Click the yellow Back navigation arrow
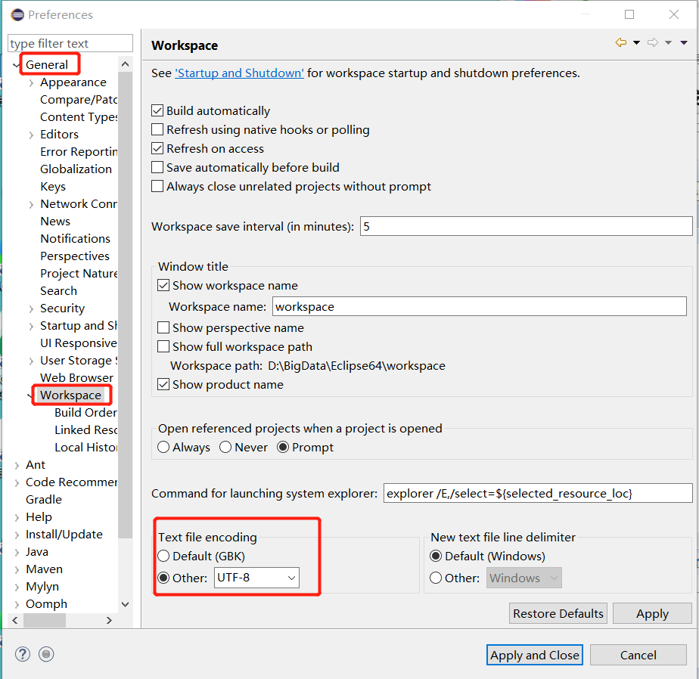Screen dimensions: 699x679 [620, 43]
